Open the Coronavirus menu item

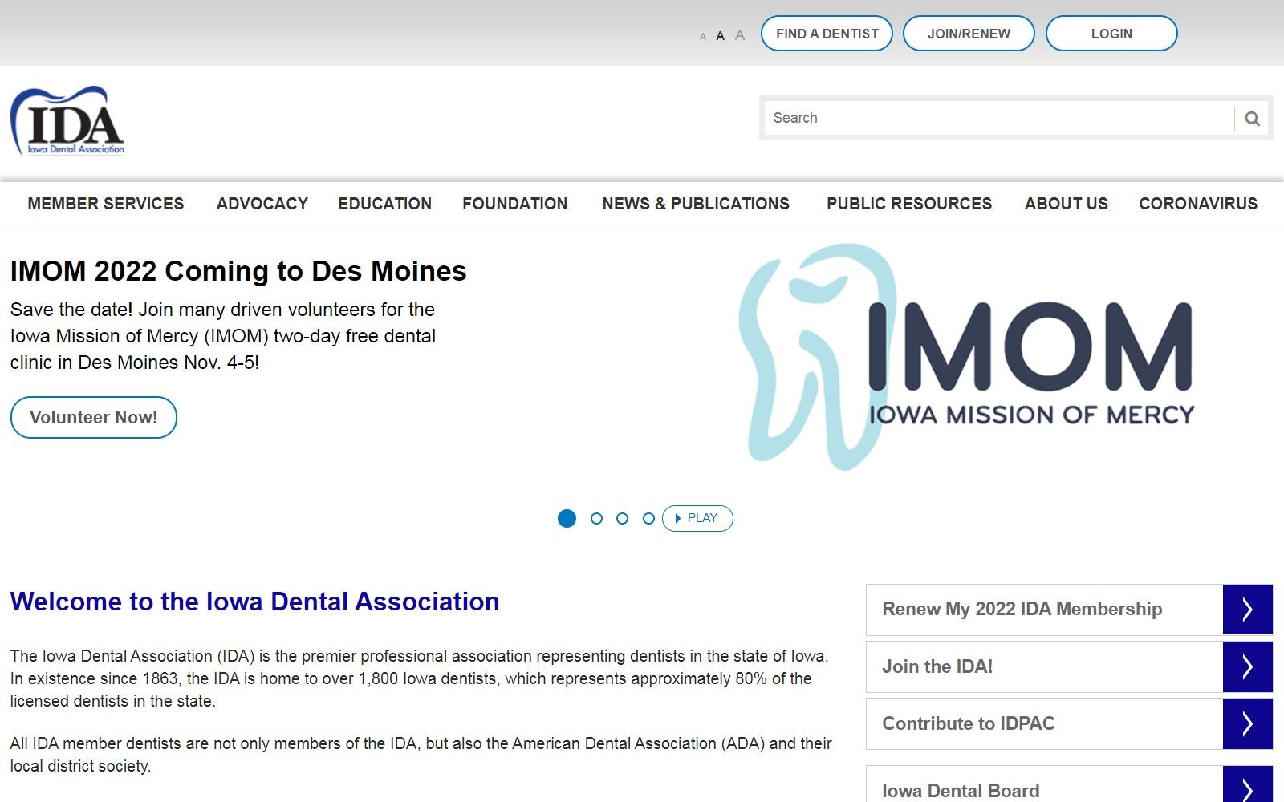click(x=1198, y=204)
